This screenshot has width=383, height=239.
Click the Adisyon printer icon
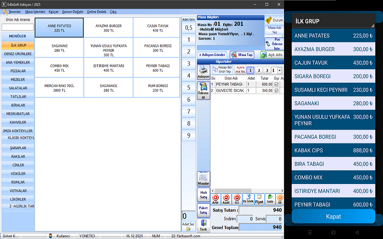[203, 73]
